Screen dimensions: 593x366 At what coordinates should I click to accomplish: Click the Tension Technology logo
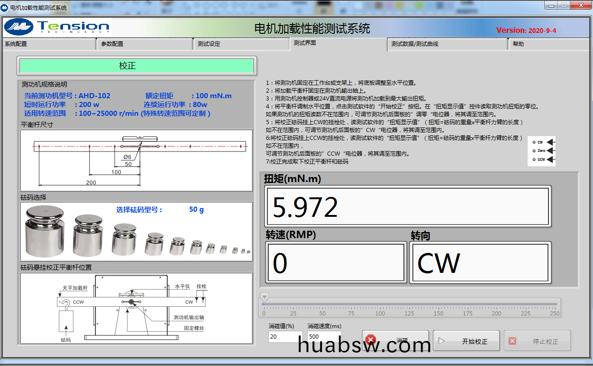click(57, 27)
